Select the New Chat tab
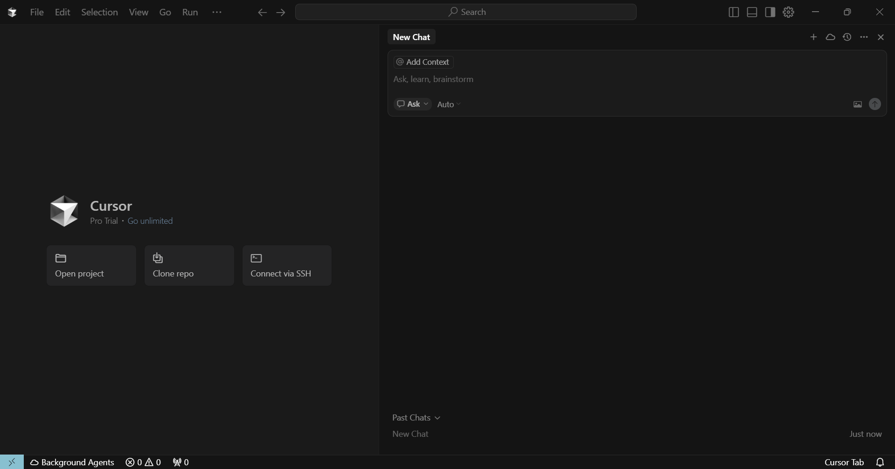 click(x=411, y=37)
